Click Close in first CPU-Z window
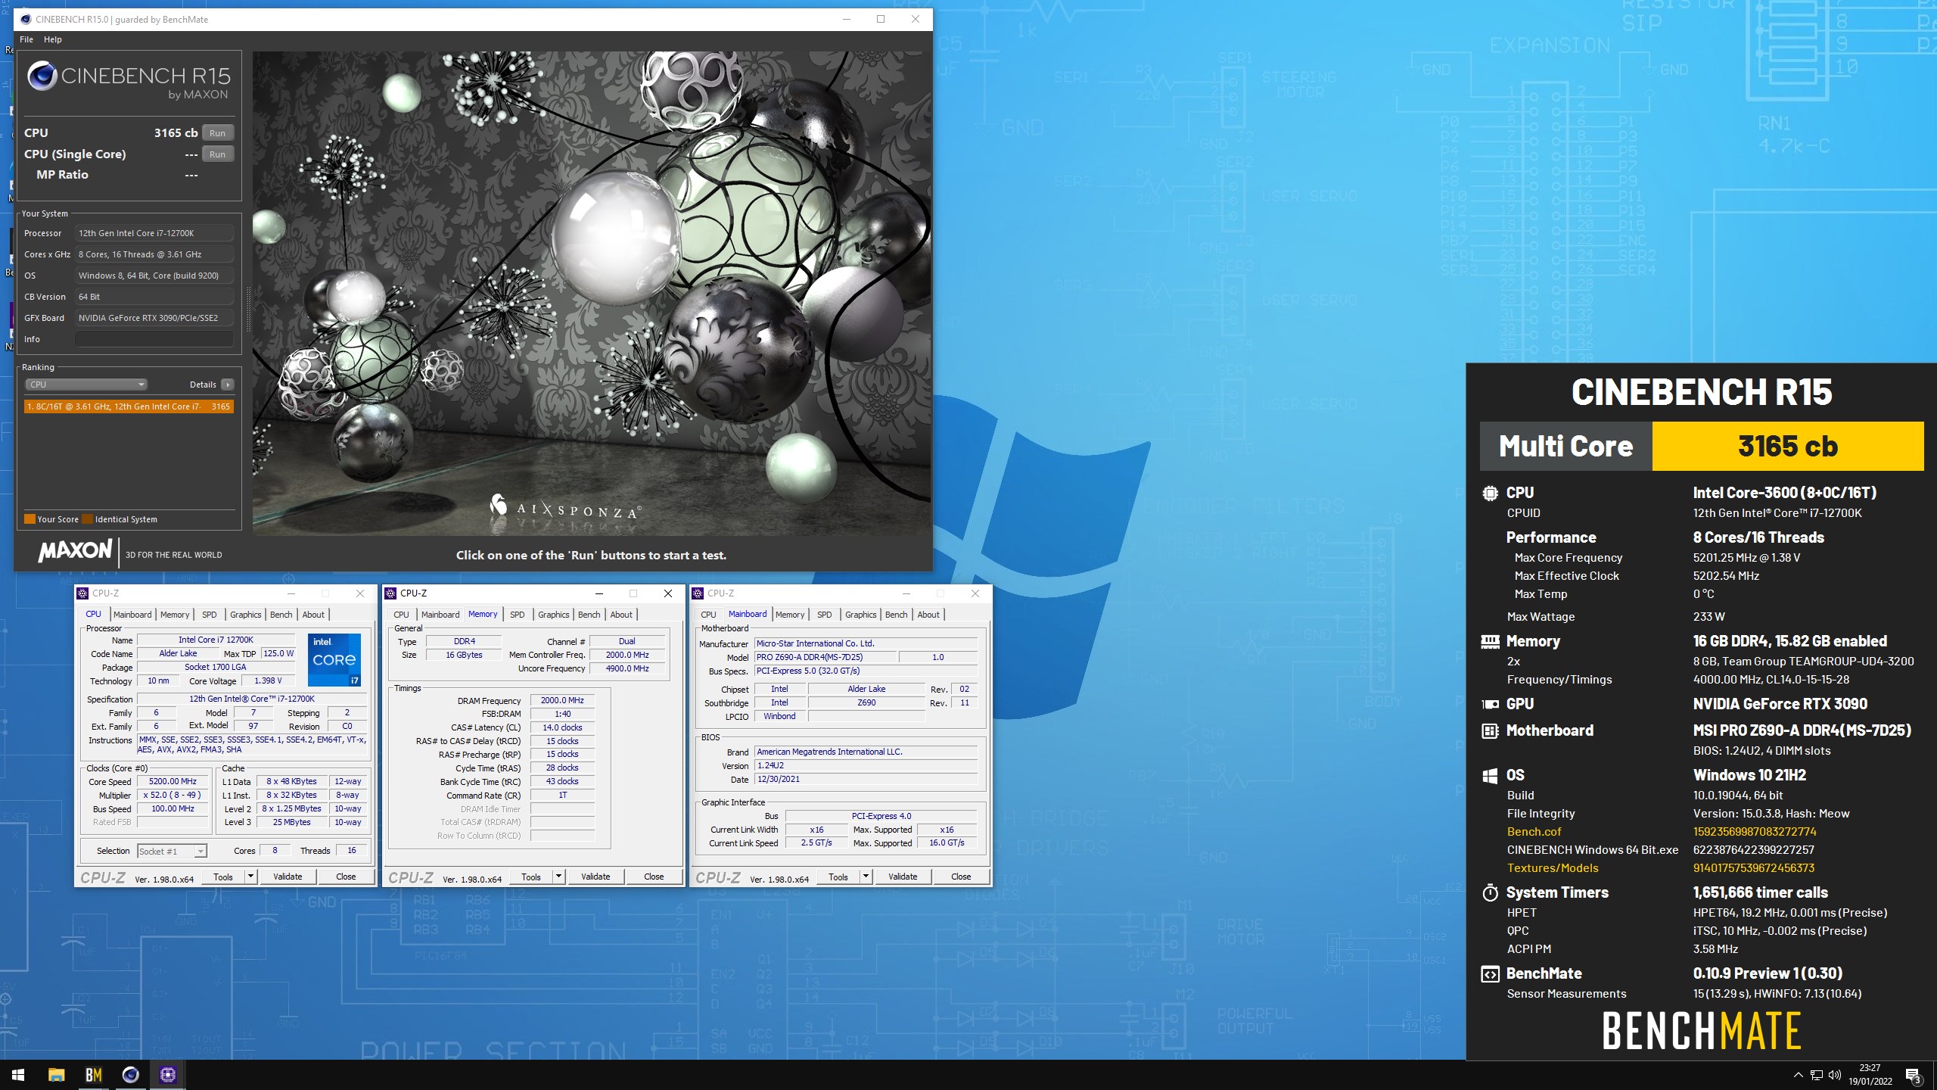Screen dimensions: 1937x1090 [346, 877]
